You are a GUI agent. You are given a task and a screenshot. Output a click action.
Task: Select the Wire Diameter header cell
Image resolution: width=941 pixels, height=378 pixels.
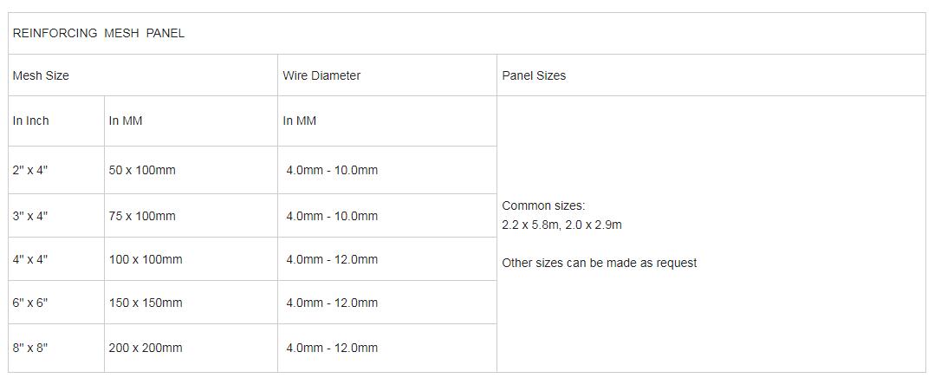[x=387, y=75]
